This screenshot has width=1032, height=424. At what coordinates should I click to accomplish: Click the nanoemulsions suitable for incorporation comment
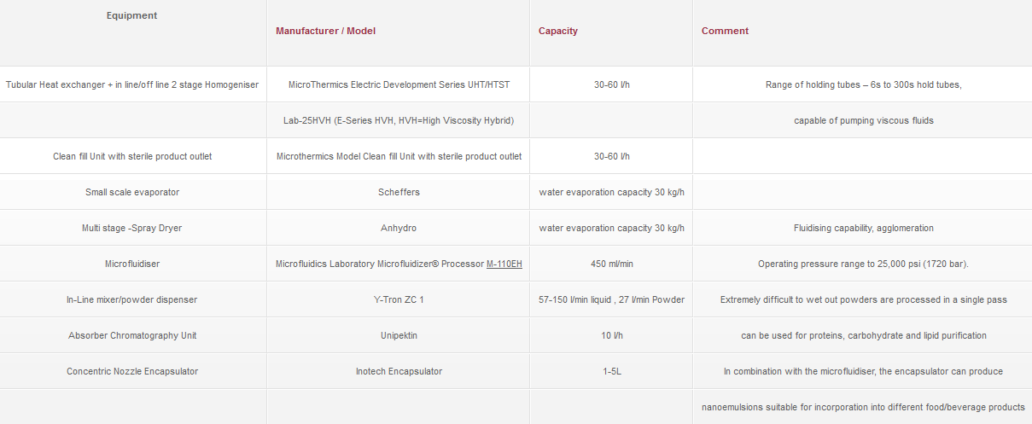click(x=864, y=408)
